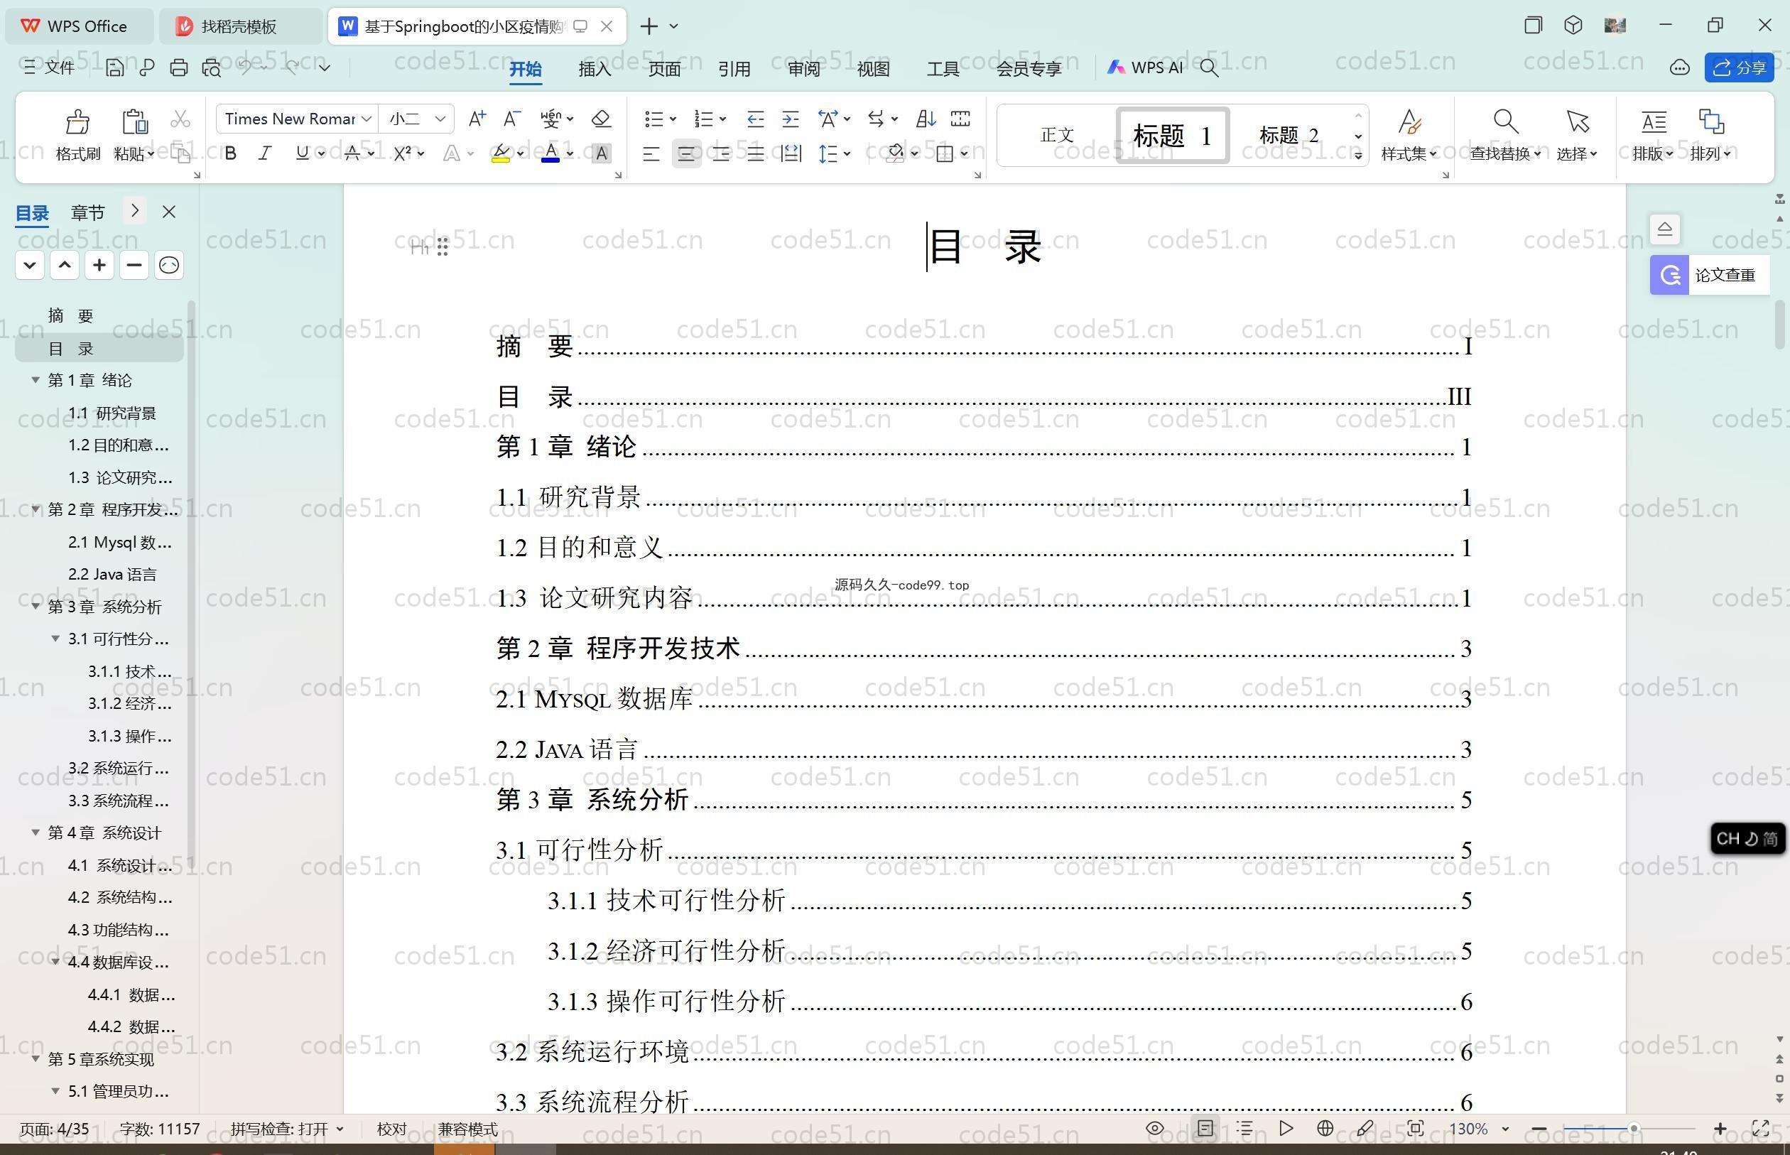The image size is (1790, 1155).
Task: Click the outline view icon in status bar
Action: click(x=1244, y=1128)
